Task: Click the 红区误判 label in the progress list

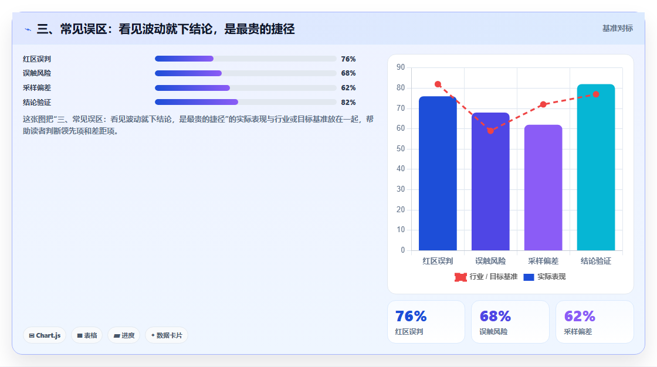Action: pyautogui.click(x=37, y=59)
